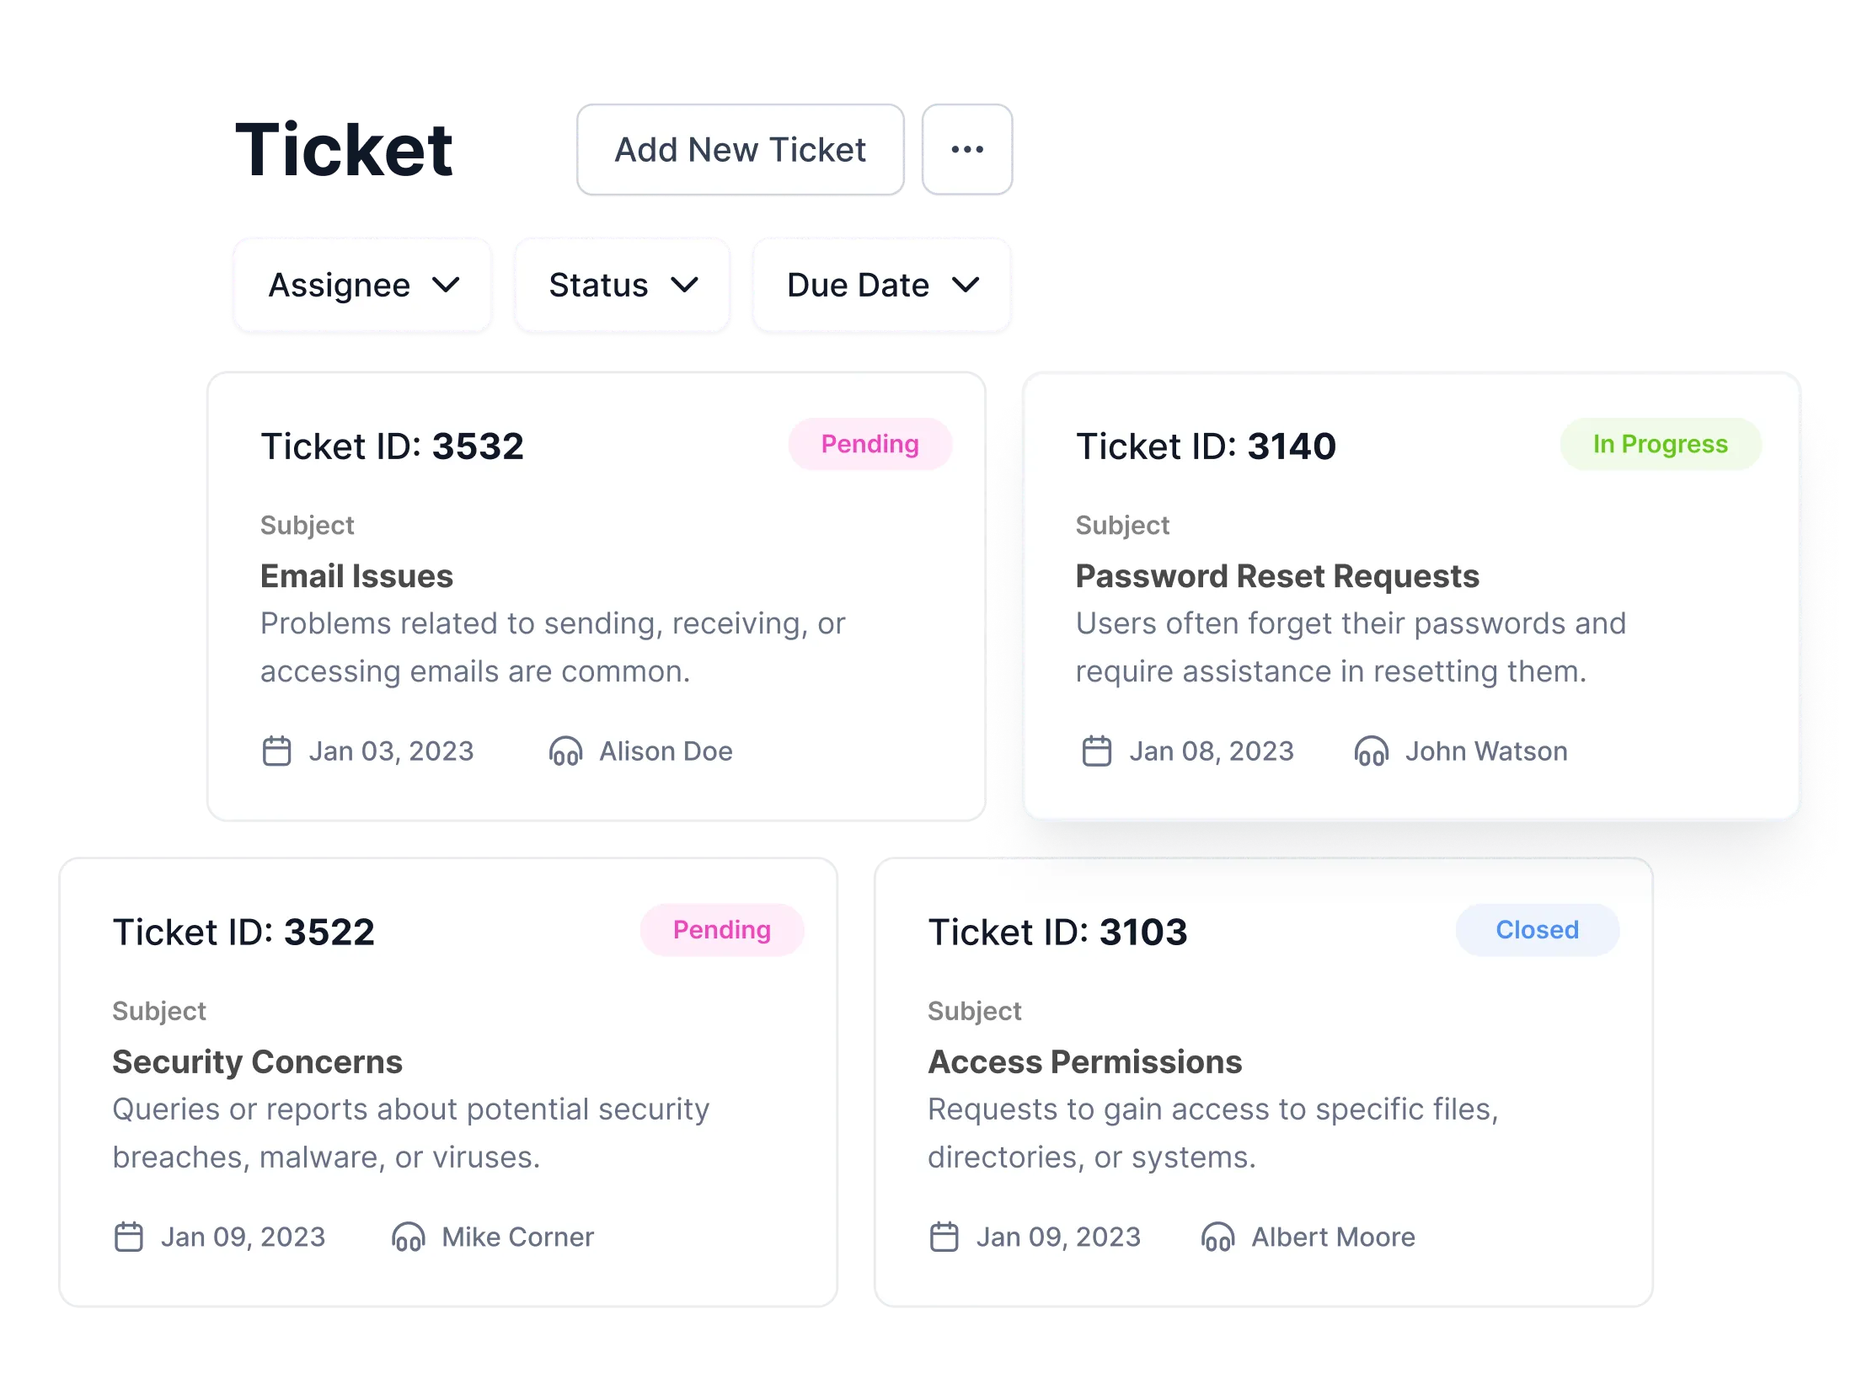Click the calendar icon beside Jan 03, 2023
The image size is (1862, 1395).
[x=276, y=751]
